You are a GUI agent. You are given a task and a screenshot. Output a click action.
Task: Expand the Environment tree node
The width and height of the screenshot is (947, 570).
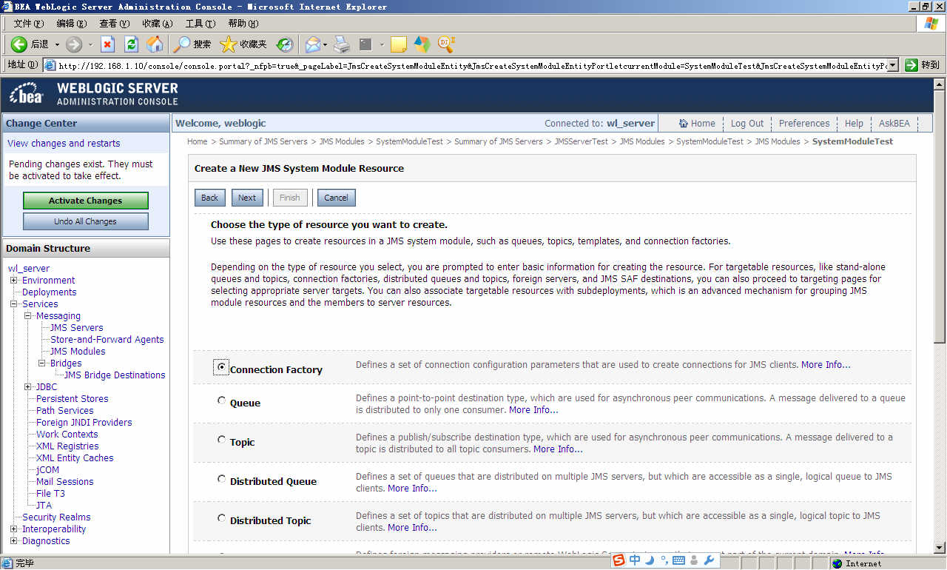tap(13, 281)
